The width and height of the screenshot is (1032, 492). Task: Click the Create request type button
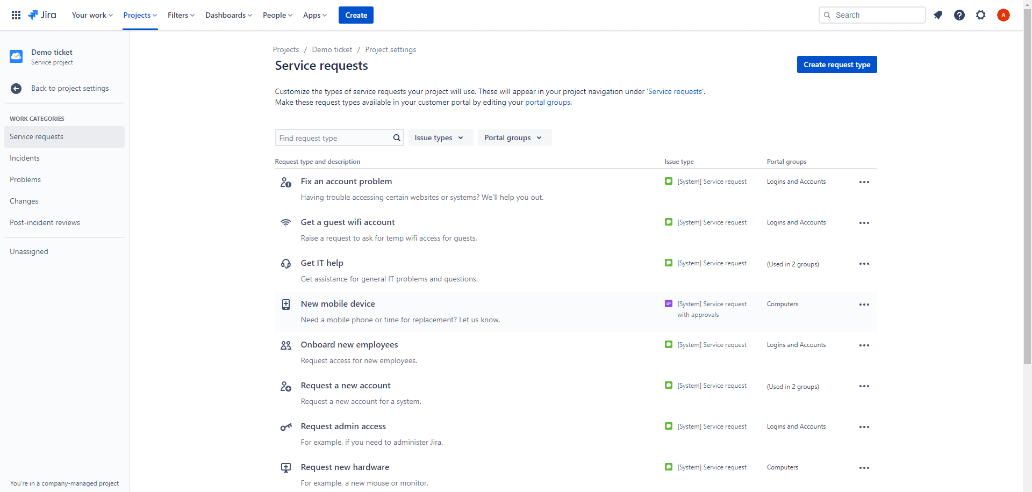(836, 64)
